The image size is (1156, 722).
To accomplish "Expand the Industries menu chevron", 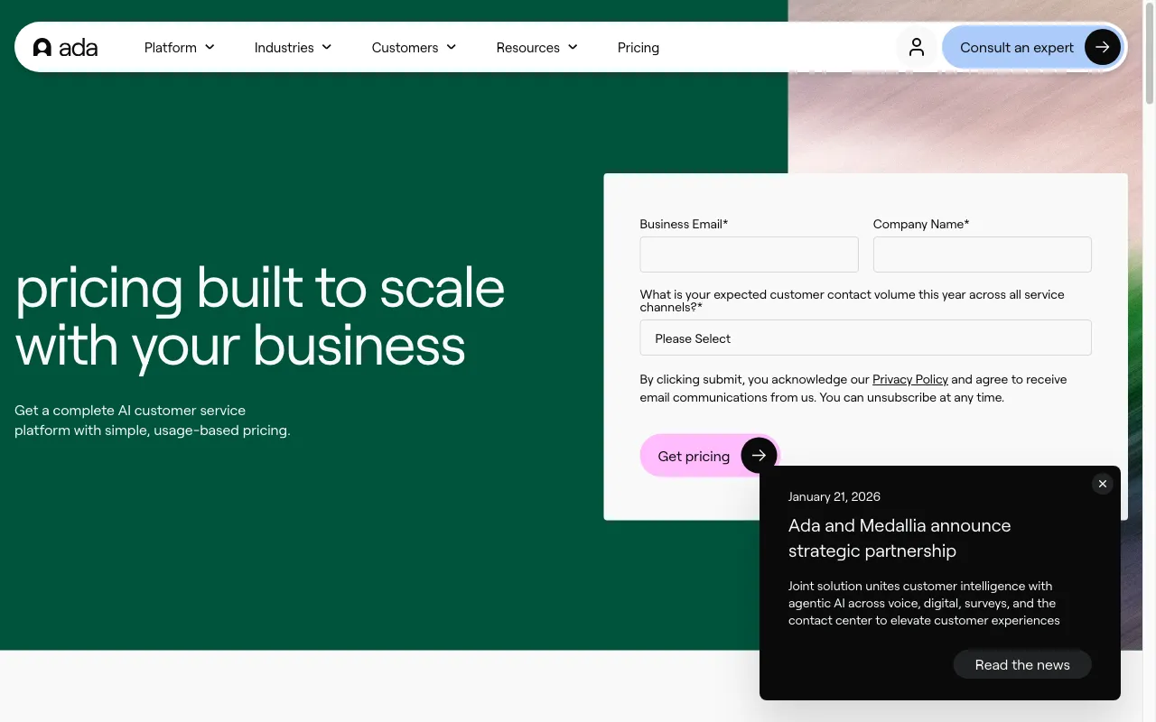I will pyautogui.click(x=327, y=47).
